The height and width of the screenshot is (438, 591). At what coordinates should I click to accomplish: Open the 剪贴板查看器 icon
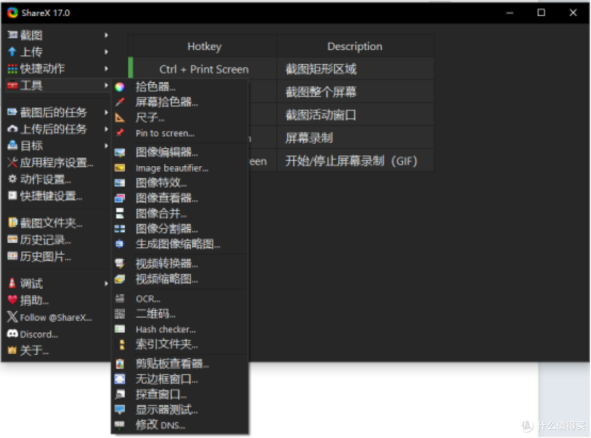[x=120, y=364]
